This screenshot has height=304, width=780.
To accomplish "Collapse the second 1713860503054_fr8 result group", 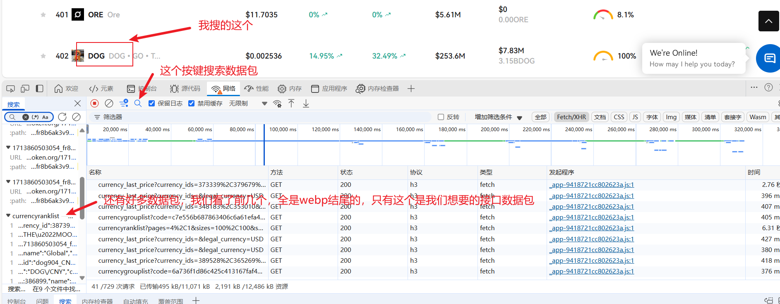I will pos(8,182).
